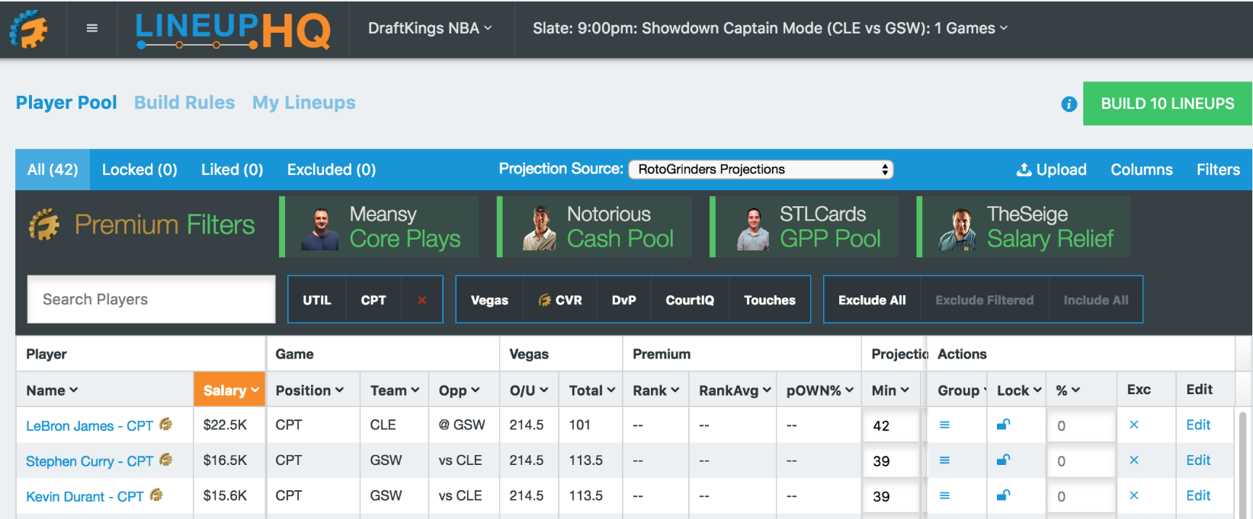Select the All (42) tab

click(53, 170)
